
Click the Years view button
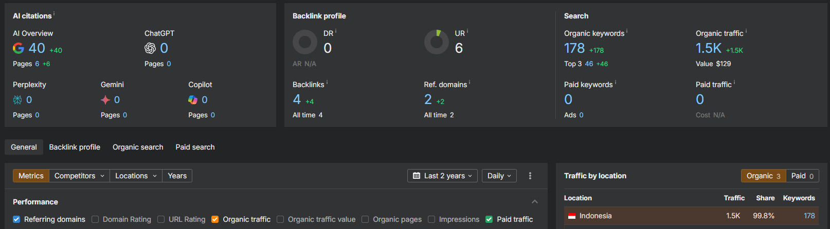177,176
